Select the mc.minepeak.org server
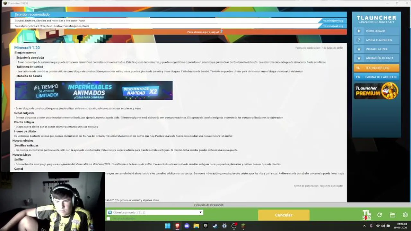 point(333,26)
